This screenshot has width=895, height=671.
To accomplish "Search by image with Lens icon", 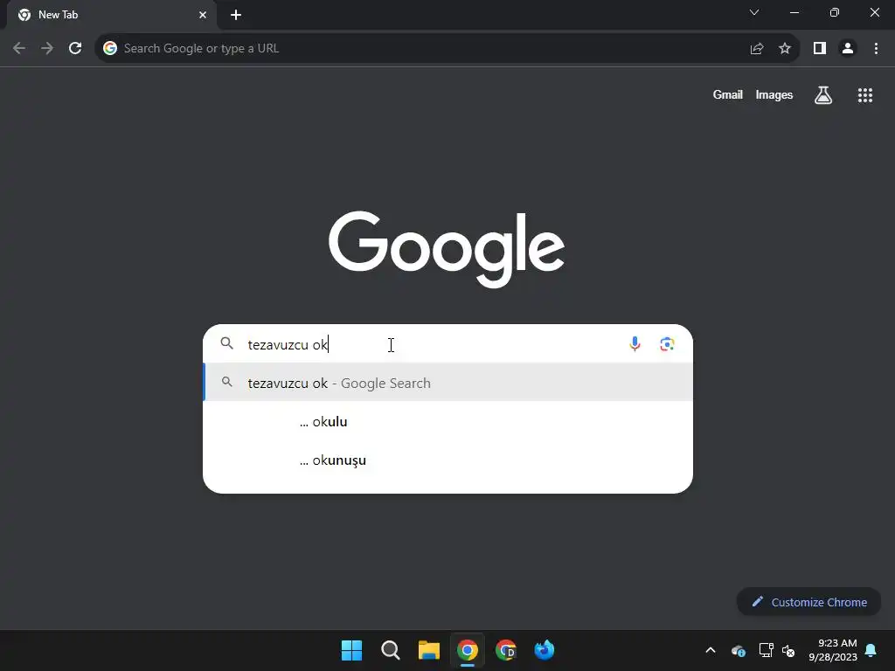I will [667, 344].
